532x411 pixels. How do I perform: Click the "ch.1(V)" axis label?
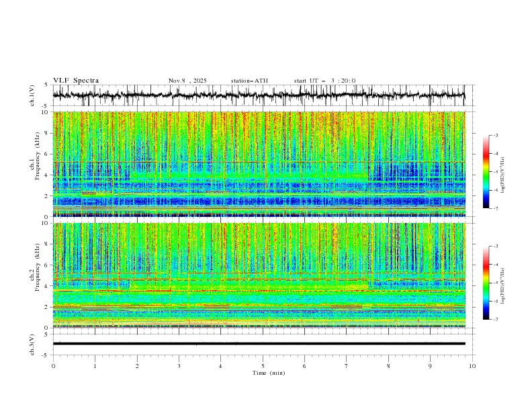[32, 95]
